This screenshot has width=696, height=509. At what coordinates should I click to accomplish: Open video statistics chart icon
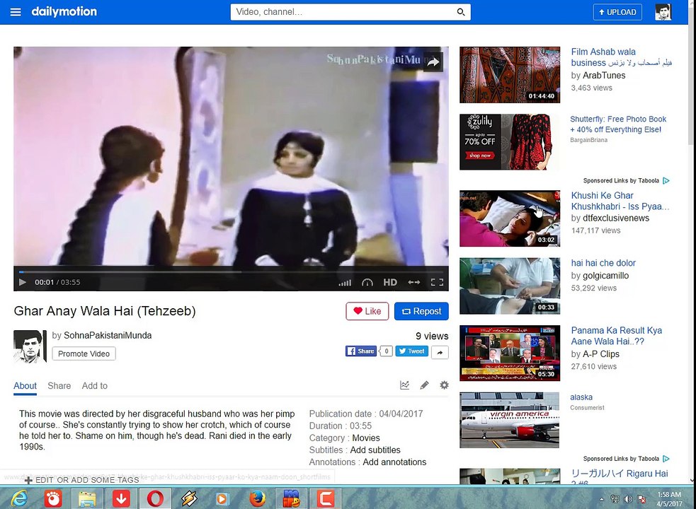coord(404,385)
